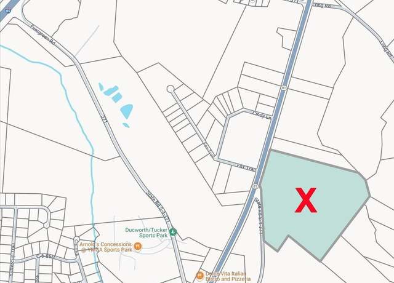Click the red X marker on the parcel
This screenshot has height=283, width=394.
pyautogui.click(x=306, y=200)
